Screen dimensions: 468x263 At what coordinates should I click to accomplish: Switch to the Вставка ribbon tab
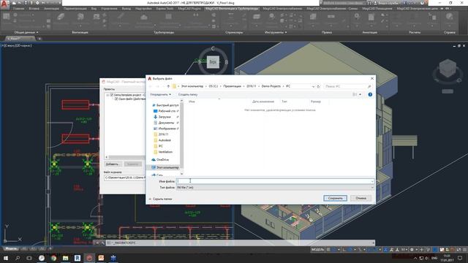pos(34,9)
